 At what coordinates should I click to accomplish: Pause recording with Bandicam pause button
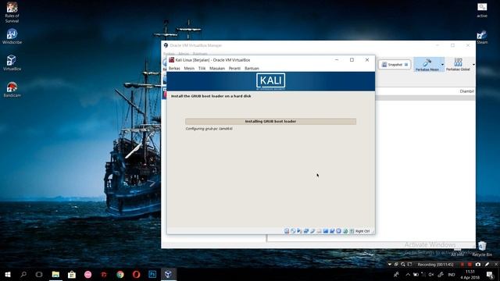click(462, 264)
